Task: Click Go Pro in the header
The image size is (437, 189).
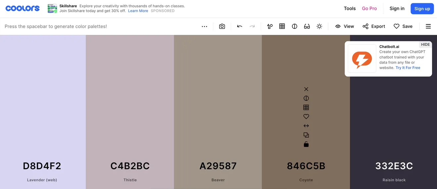Action: point(369,9)
